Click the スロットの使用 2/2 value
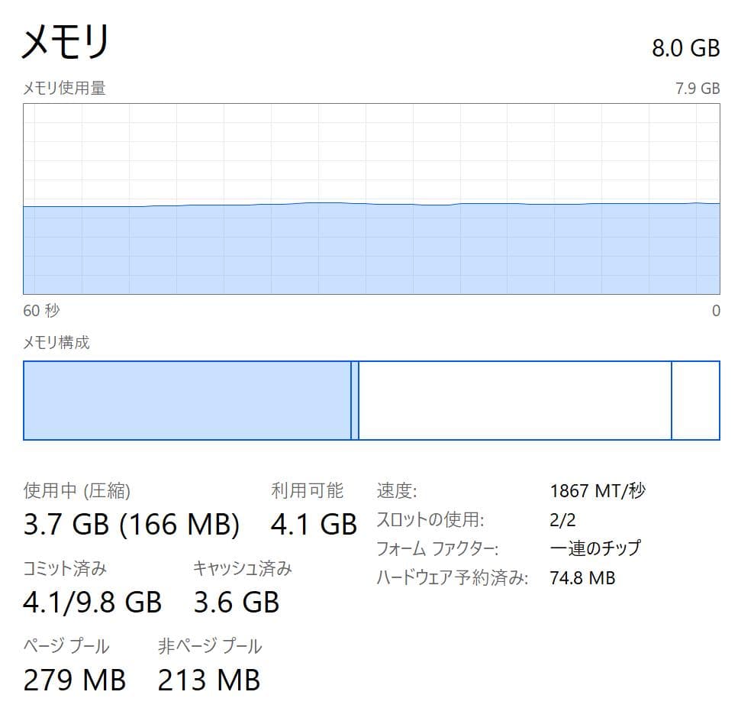Viewport: 754px width, 724px height. coord(563,518)
